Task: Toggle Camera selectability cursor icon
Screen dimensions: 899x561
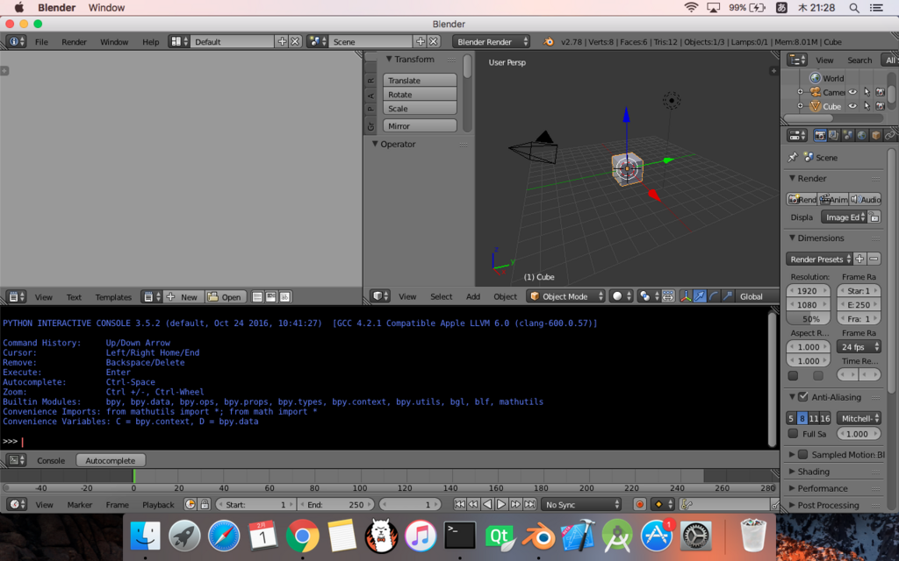Action: click(867, 91)
